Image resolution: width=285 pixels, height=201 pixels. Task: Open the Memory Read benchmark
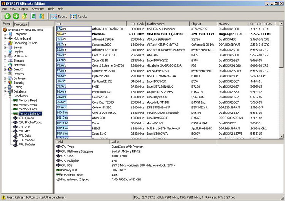28,100
